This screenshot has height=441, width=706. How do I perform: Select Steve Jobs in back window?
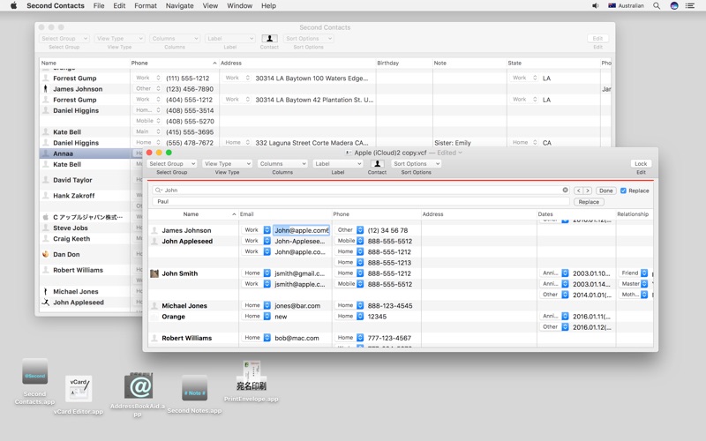71,228
